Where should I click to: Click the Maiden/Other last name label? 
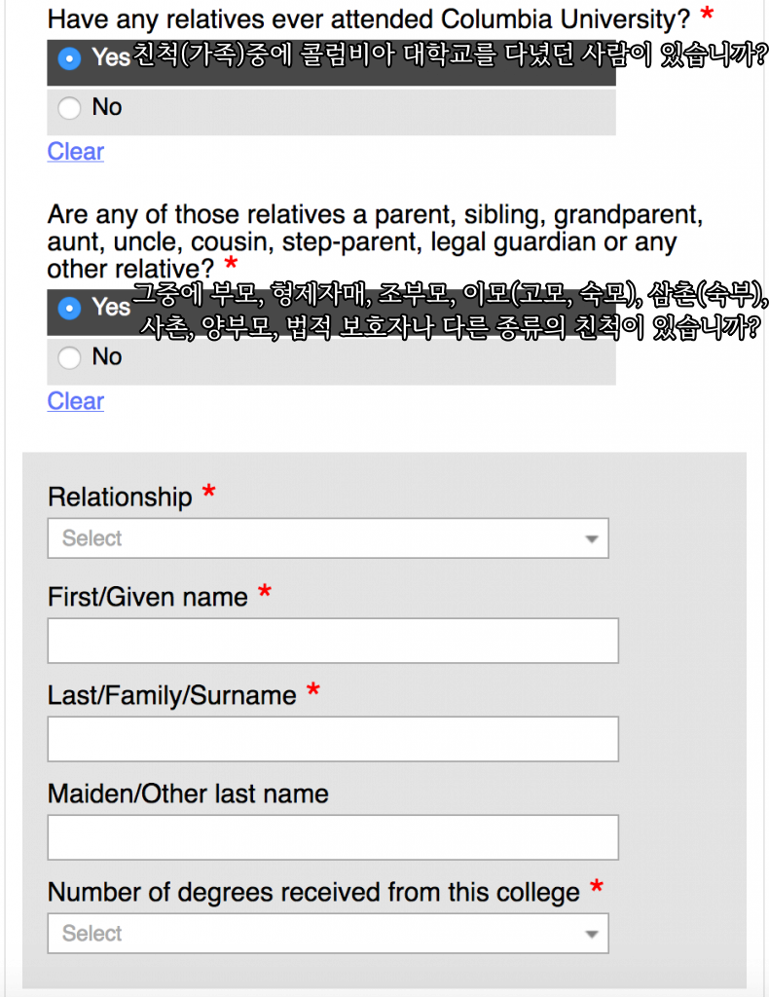tap(188, 794)
